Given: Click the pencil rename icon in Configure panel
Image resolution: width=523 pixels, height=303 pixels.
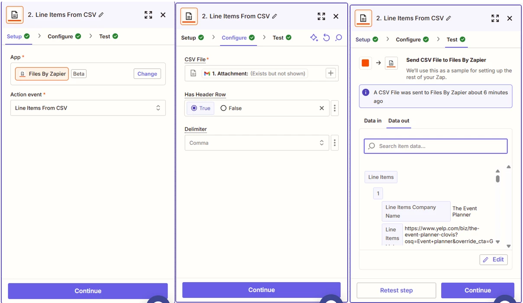Looking at the screenshot, I should pyautogui.click(x=274, y=16).
